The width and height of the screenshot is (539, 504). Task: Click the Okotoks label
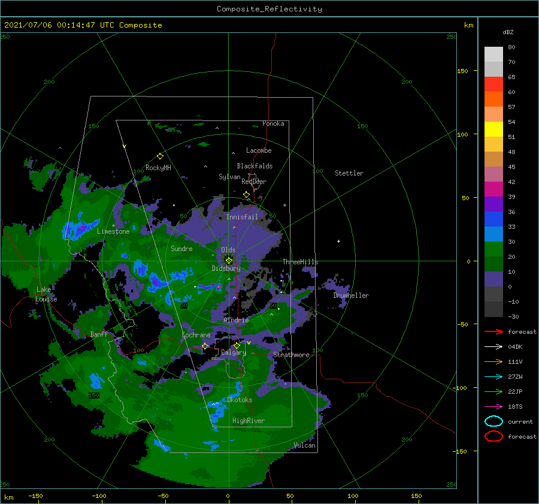[240, 400]
